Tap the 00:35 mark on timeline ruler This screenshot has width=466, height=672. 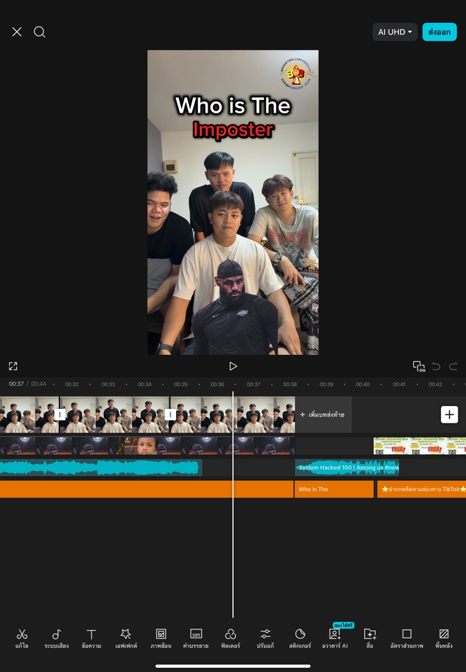point(180,384)
